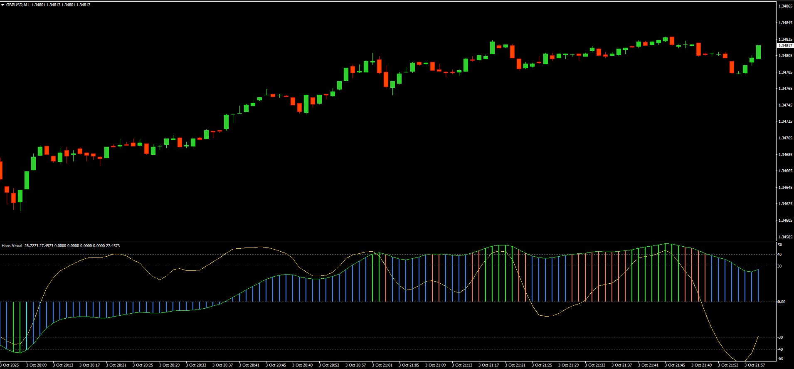Screen dimensions: 794x369
Task: Click the GBPUSD,M1 chart title text
Action: point(17,5)
